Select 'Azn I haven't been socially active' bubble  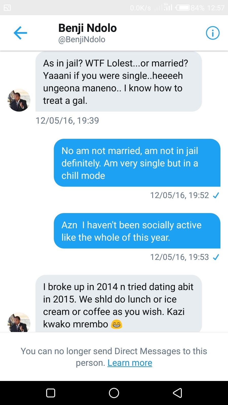click(137, 231)
